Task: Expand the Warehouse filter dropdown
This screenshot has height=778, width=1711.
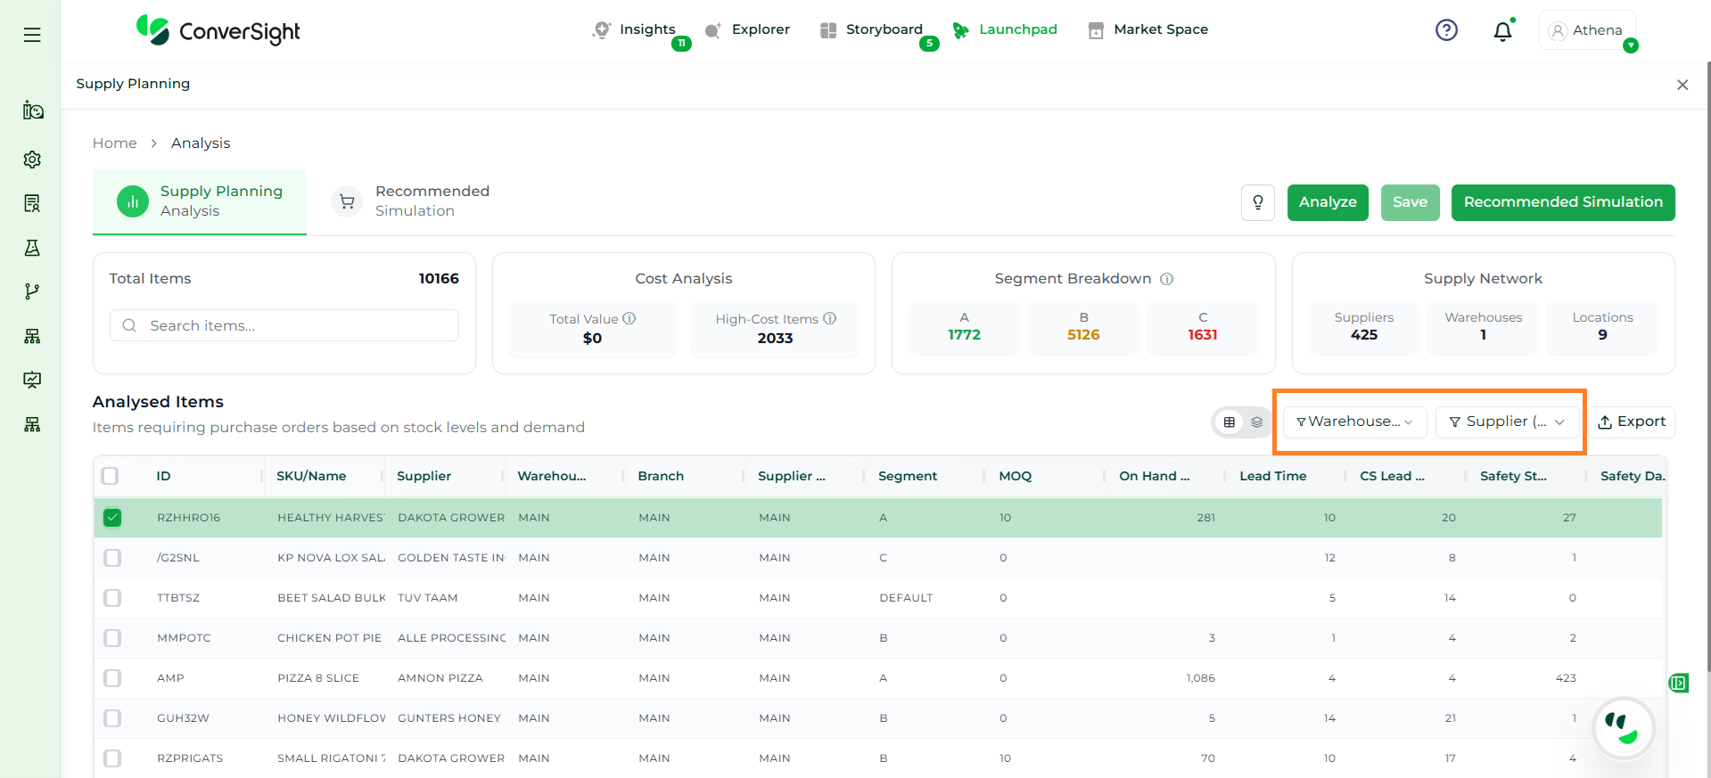Action: pyautogui.click(x=1354, y=422)
